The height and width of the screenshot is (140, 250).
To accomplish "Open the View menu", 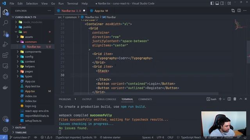I will (45, 3).
